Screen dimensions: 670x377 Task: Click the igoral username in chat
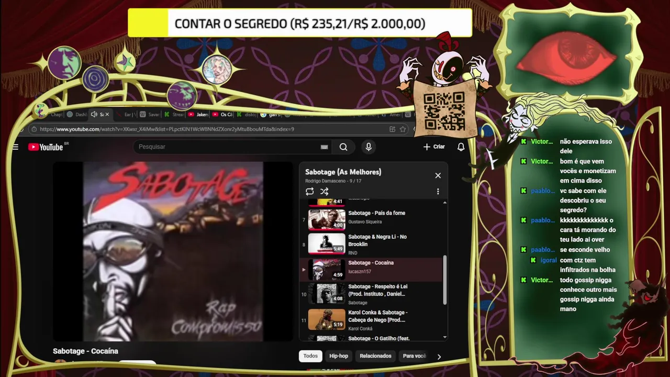(549, 260)
